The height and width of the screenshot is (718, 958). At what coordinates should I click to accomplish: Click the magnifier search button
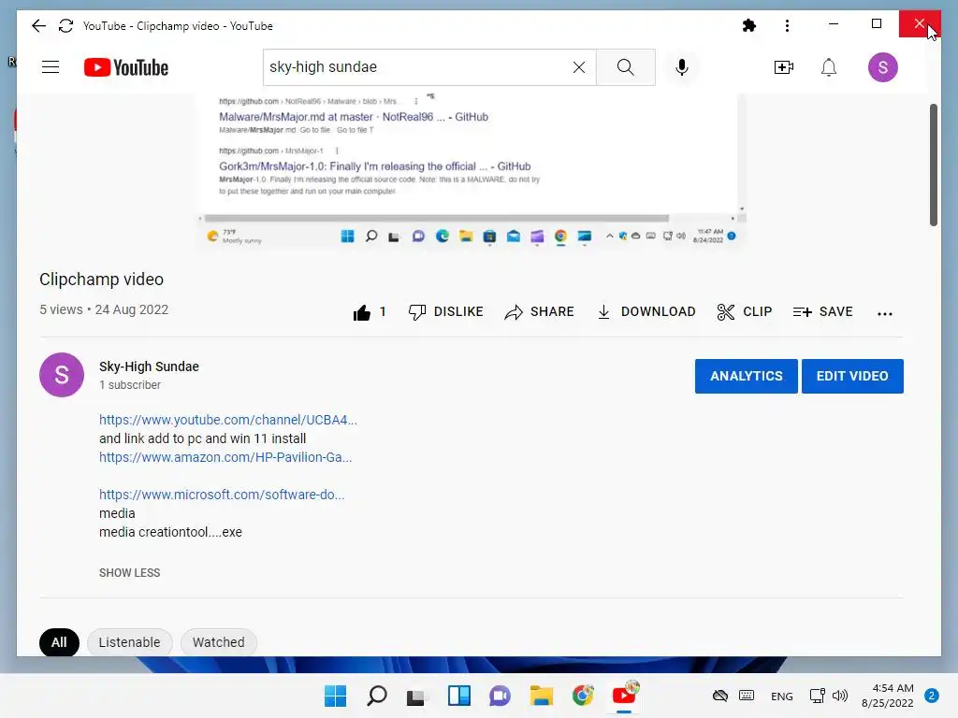point(626,67)
